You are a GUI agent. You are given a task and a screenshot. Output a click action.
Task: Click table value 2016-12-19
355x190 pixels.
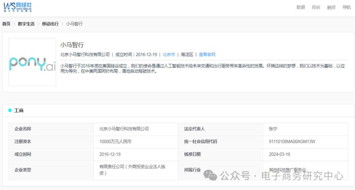(x=110, y=154)
